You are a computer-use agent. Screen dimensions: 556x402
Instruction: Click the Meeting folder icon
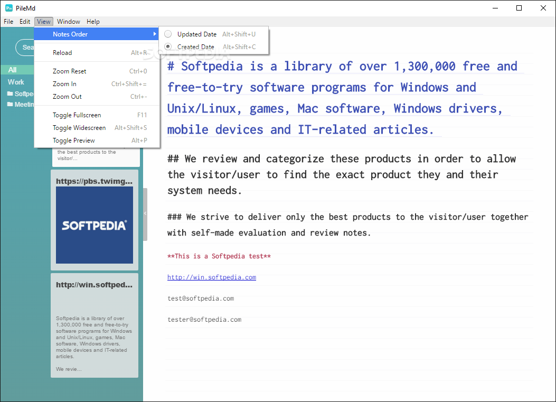click(10, 104)
